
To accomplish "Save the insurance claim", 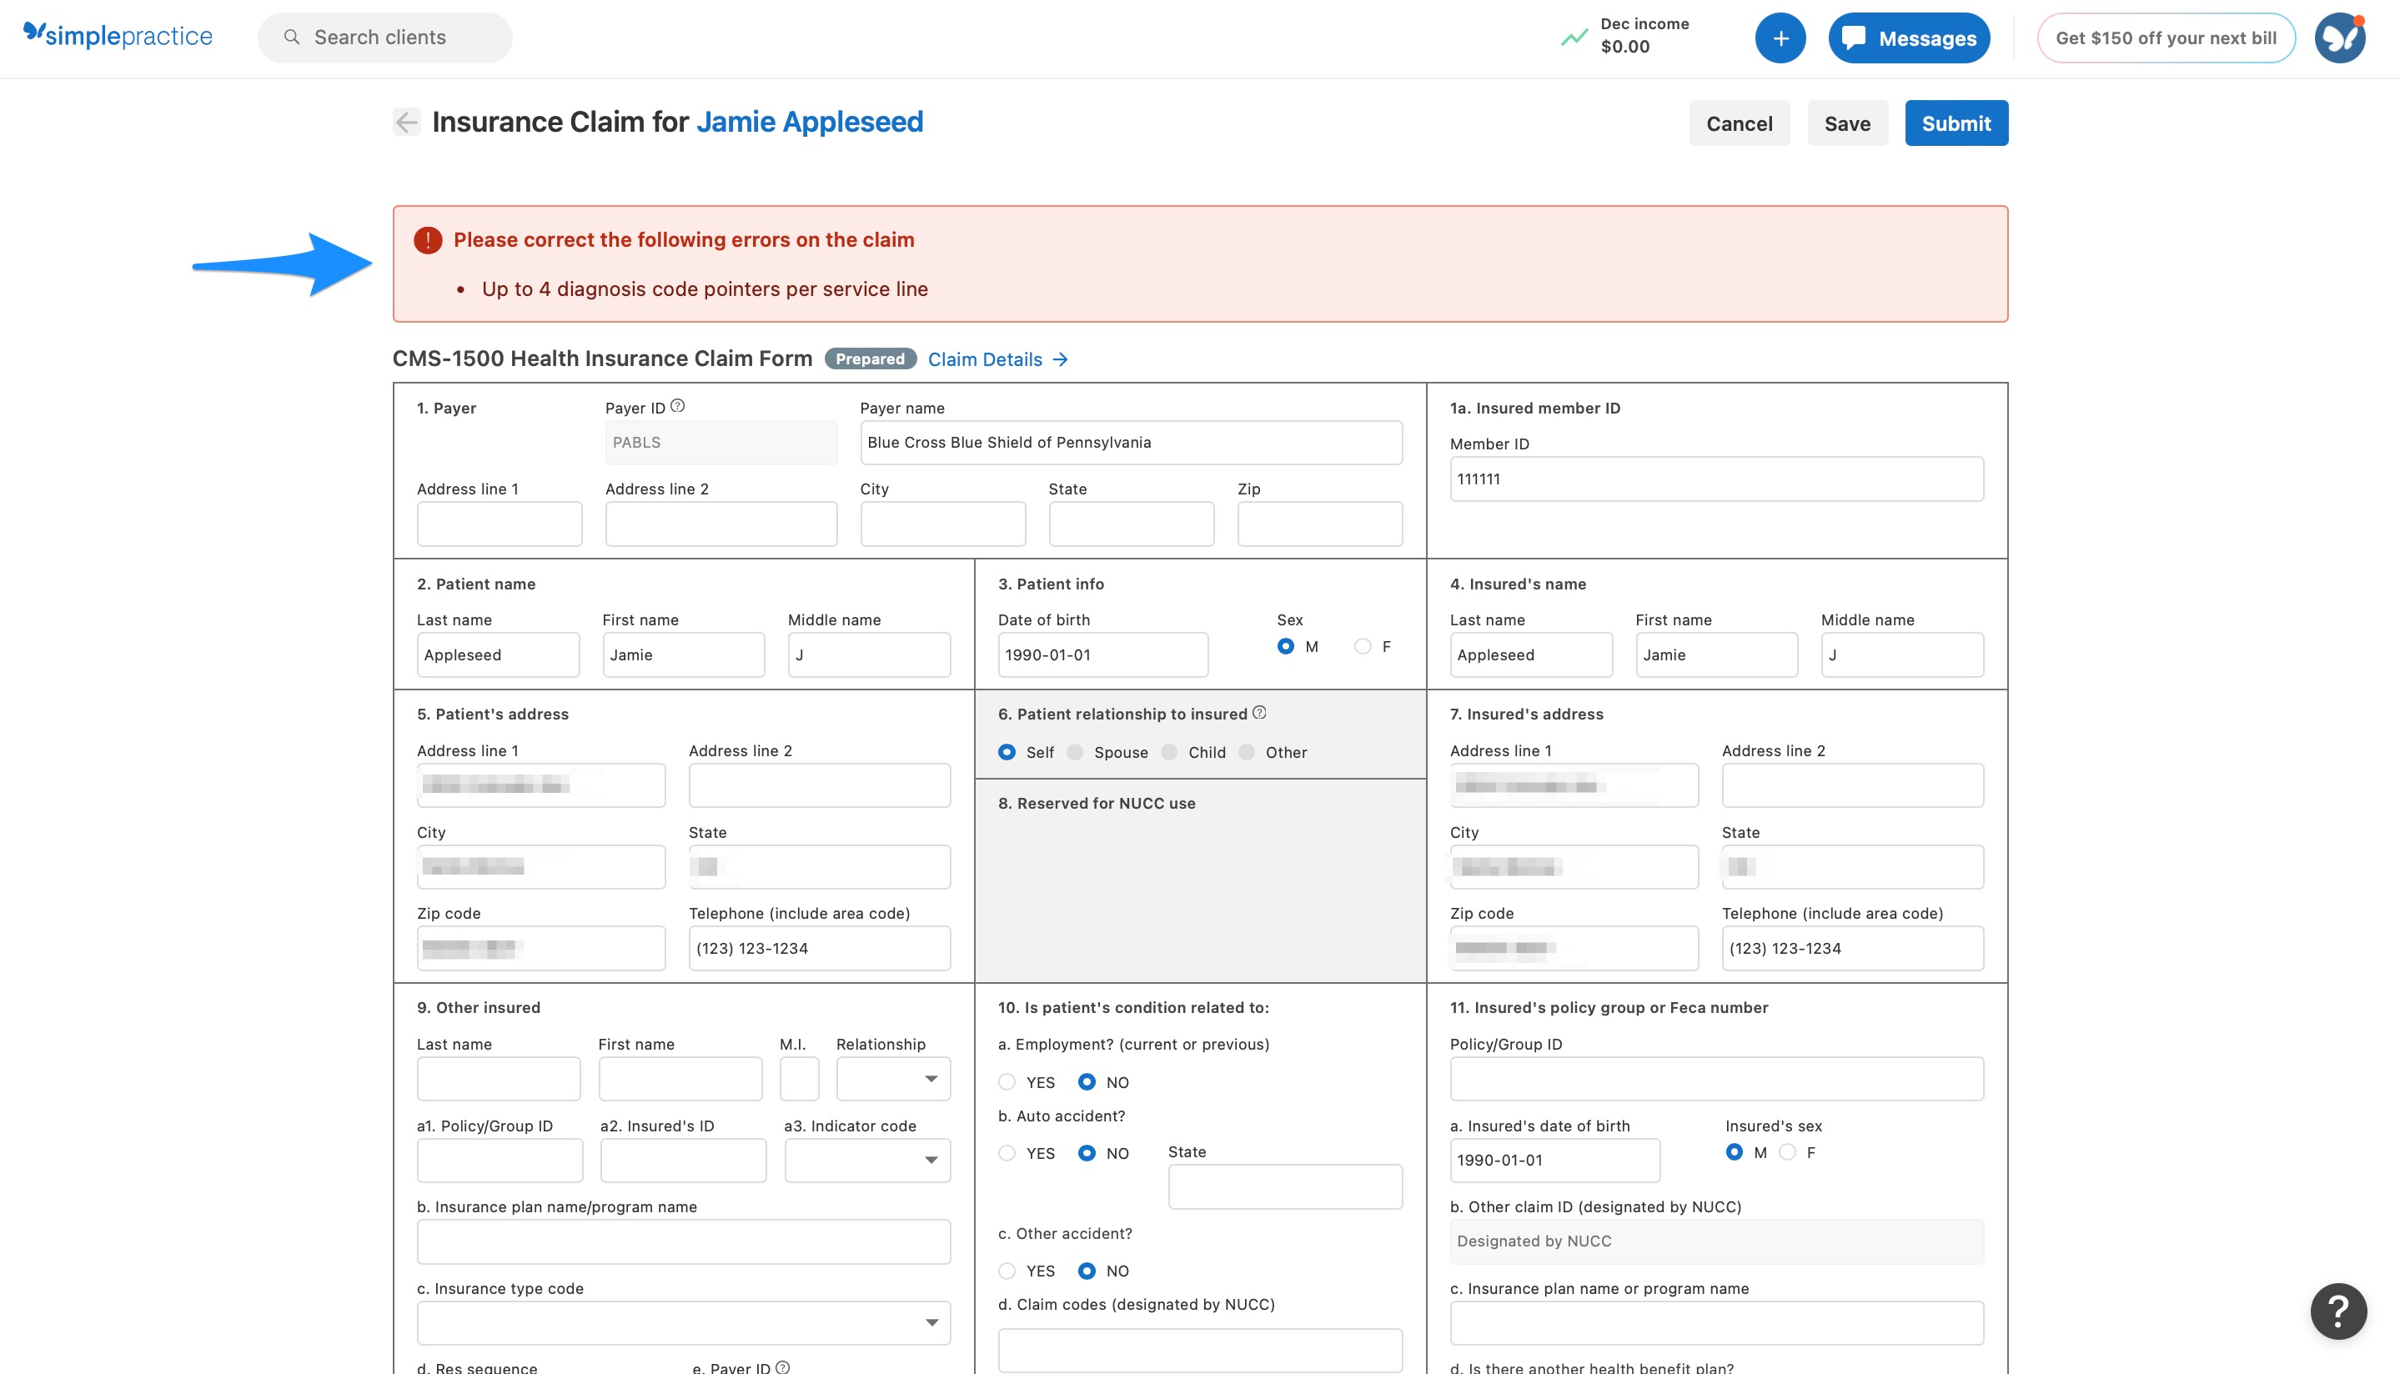I will [x=1847, y=123].
